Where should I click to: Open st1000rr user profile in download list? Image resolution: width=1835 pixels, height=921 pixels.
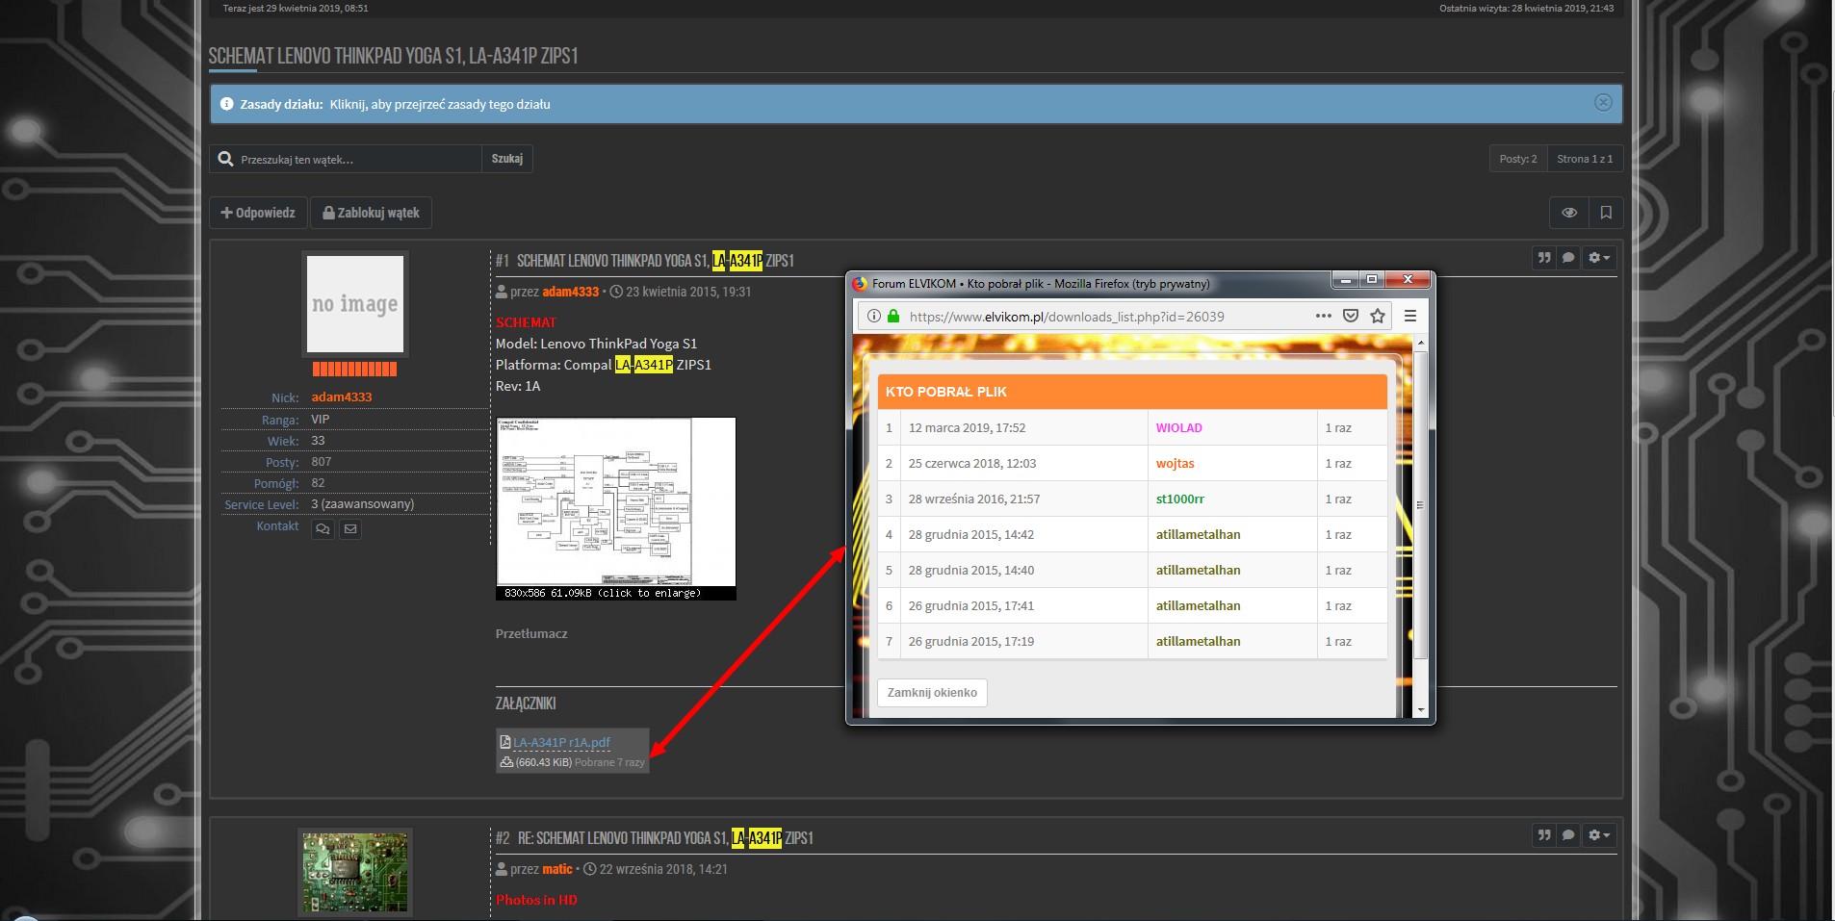click(x=1180, y=499)
